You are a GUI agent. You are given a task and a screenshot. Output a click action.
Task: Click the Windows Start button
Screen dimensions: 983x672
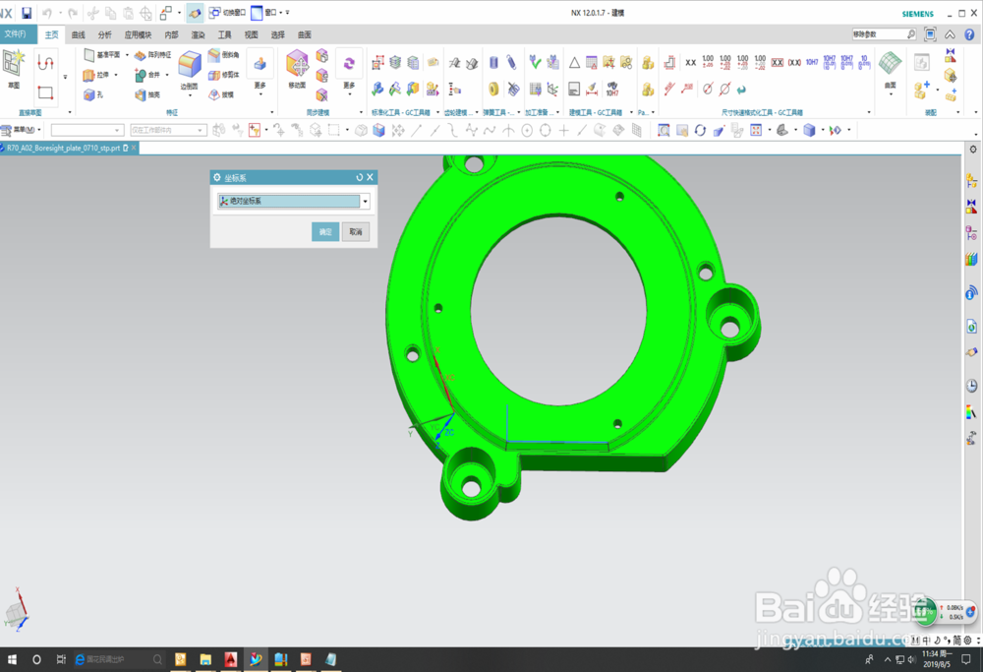click(x=11, y=659)
